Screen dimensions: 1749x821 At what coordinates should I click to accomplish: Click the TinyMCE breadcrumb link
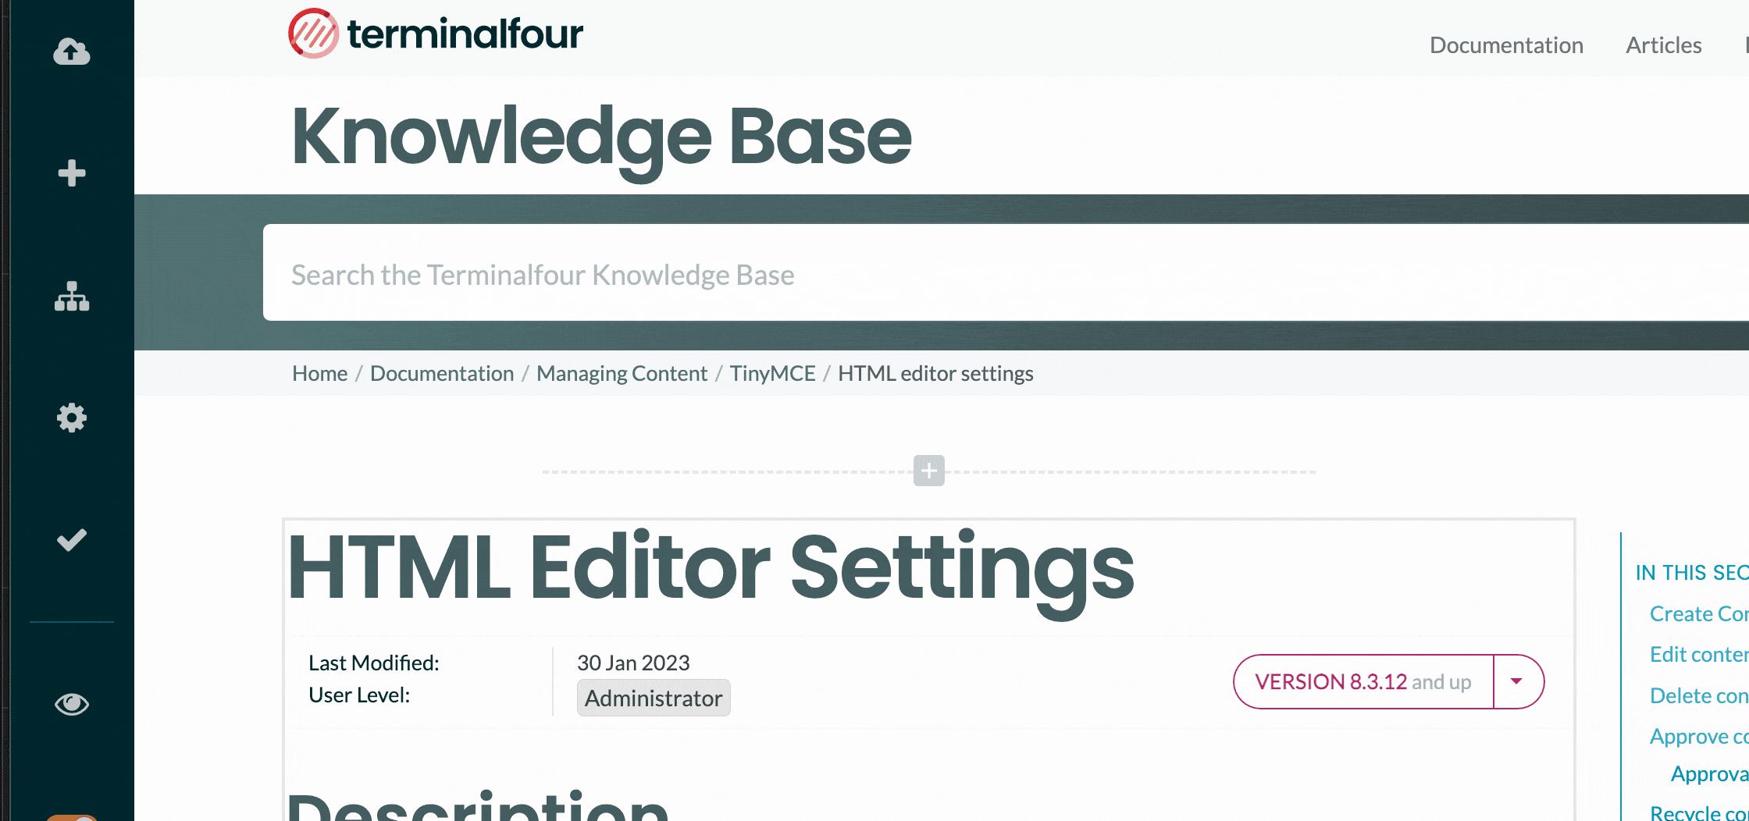[x=772, y=373]
